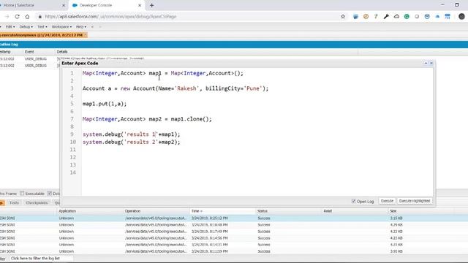
Task: Click code line 3 creating the Account
Action: click(x=175, y=88)
